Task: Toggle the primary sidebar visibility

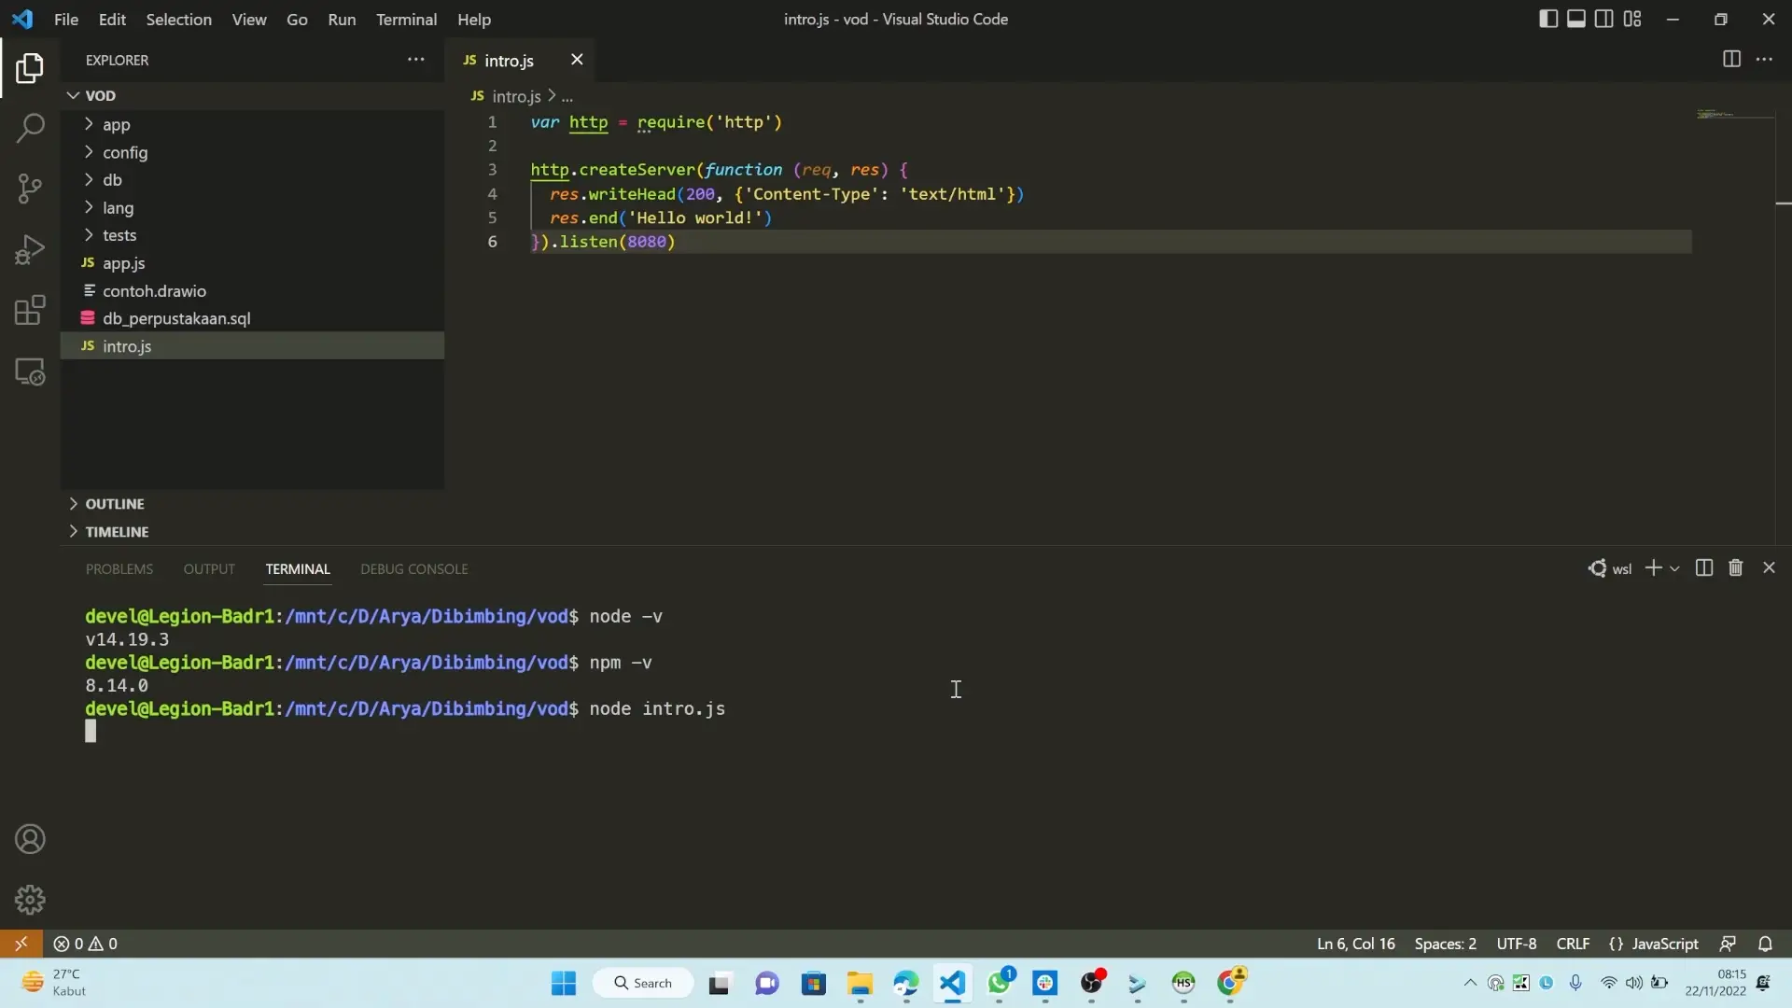Action: coord(1548,18)
